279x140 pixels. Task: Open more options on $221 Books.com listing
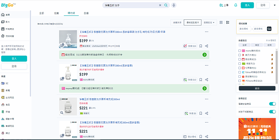pyautogui.click(x=207, y=99)
